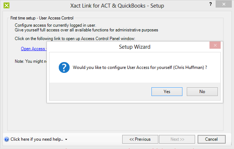Click the green Xact Link app icon
The width and height of the screenshot is (234, 149).
point(6,5)
